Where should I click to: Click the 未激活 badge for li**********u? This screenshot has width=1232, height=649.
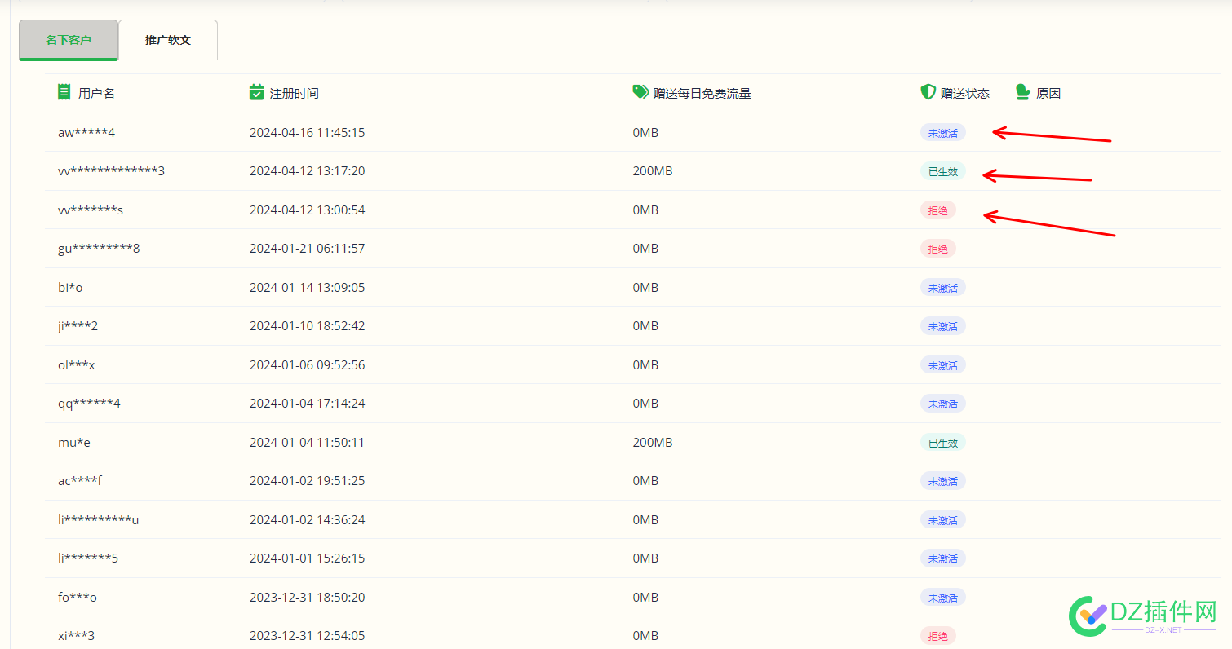pyautogui.click(x=943, y=519)
